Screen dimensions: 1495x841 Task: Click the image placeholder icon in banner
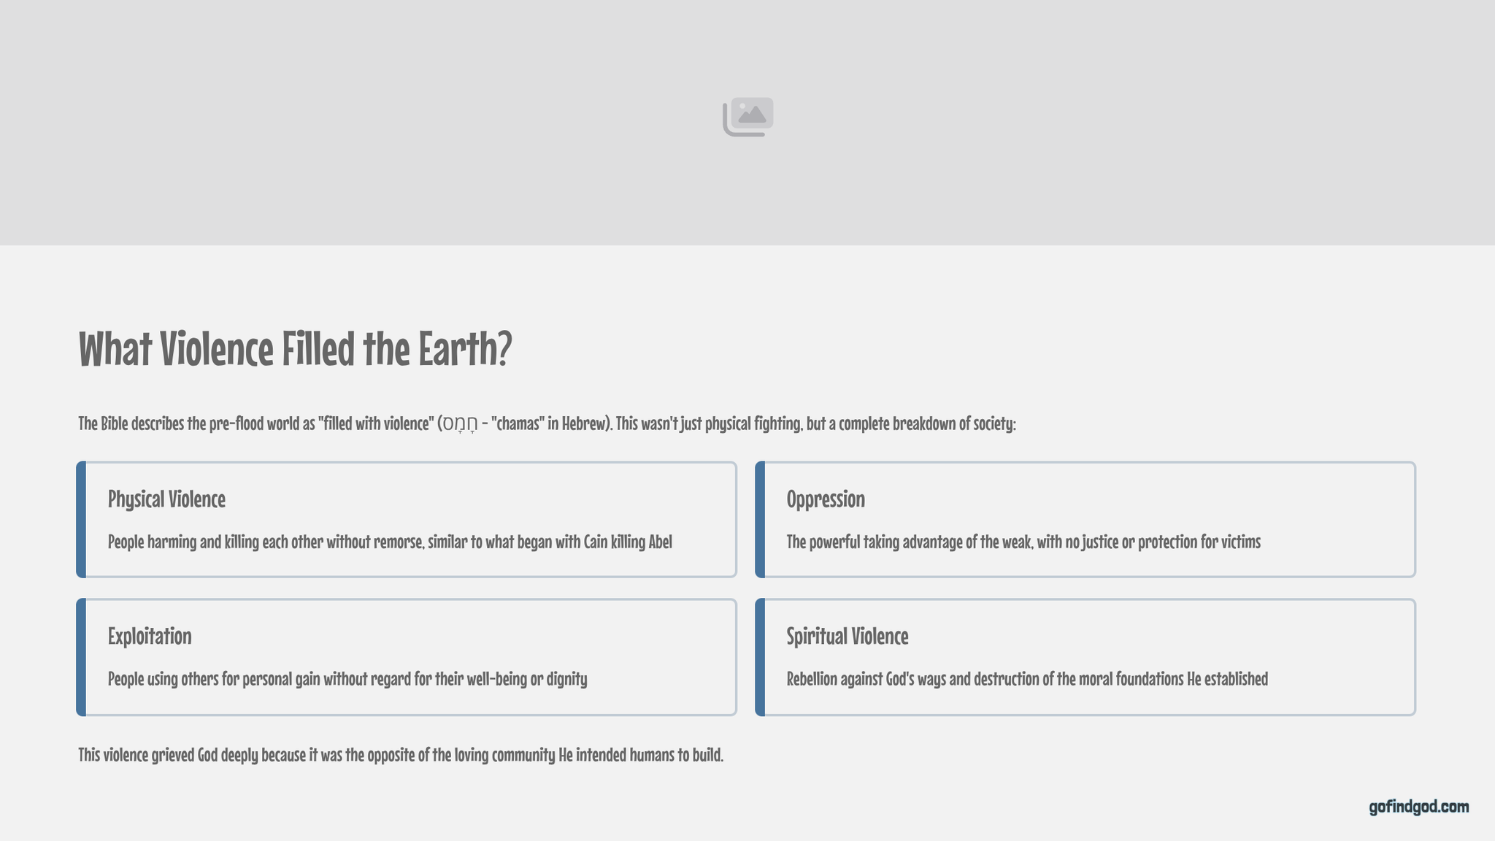click(747, 117)
